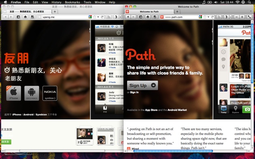The height and width of the screenshot is (159, 255).
Task: Focus the upeng.me address field
Action: click(65, 17)
